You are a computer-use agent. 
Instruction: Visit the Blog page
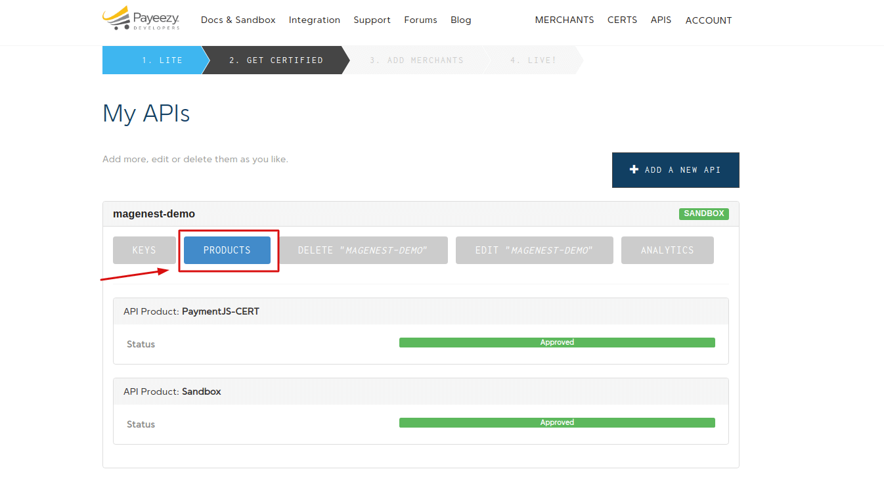coord(461,20)
